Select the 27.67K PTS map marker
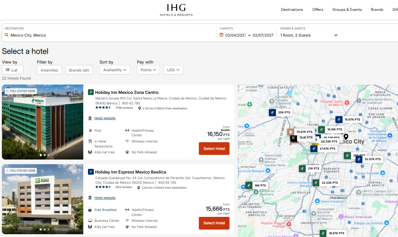This screenshot has width=398, height=237. [x=324, y=149]
